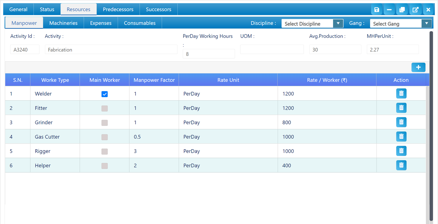Select the Resources tab
This screenshot has width=438, height=224.
(79, 9)
